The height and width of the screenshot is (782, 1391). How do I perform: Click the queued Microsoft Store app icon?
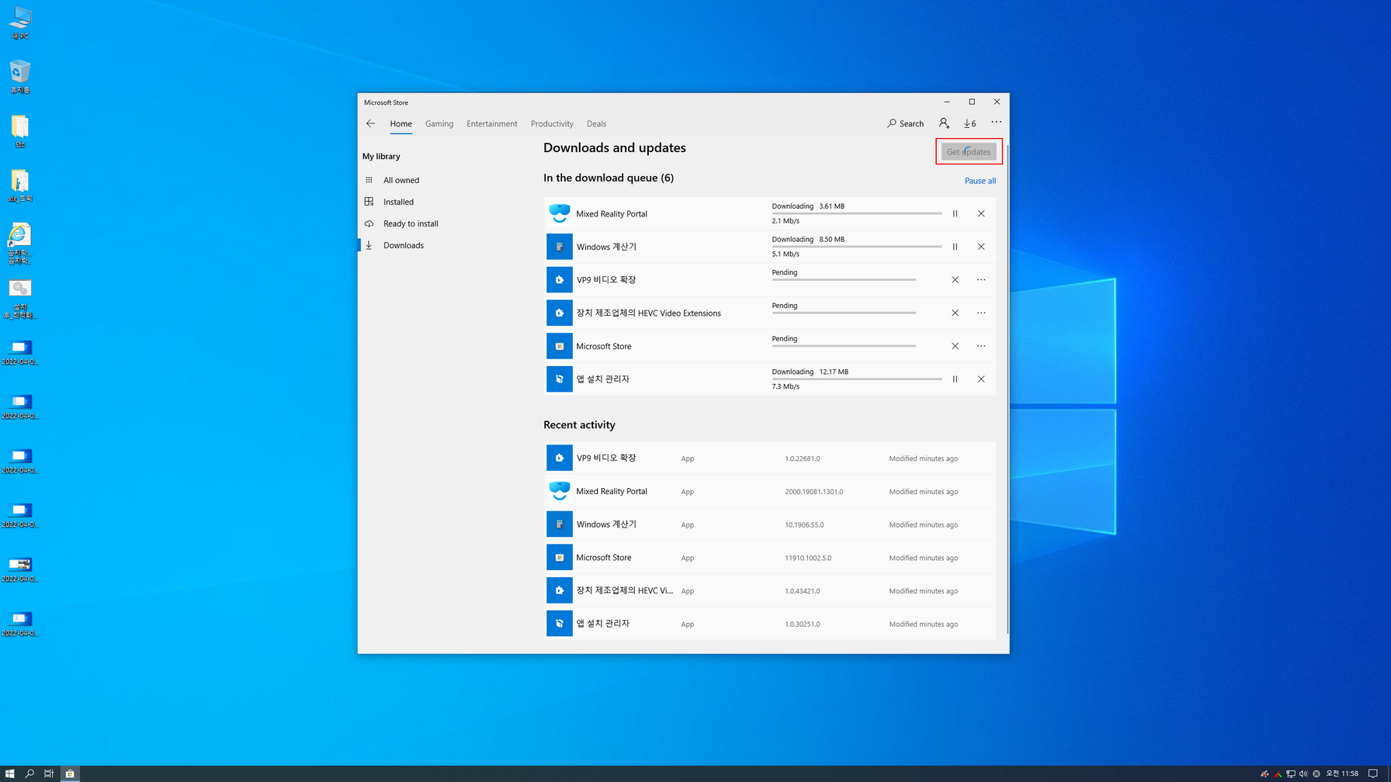click(560, 346)
